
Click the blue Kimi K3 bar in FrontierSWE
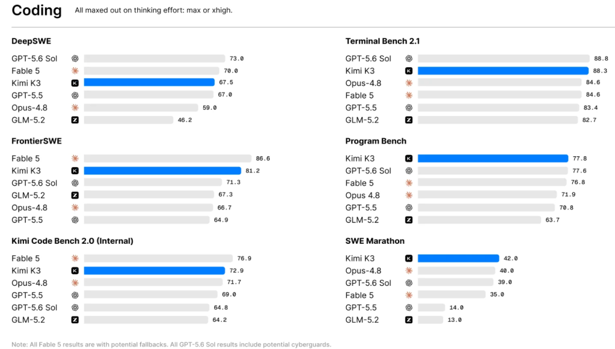coord(162,171)
